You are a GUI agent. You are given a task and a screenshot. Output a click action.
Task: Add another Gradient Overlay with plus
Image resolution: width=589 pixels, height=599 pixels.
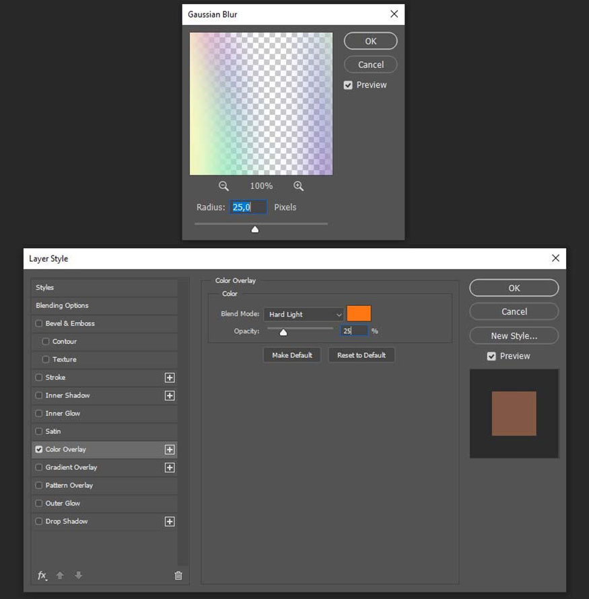pyautogui.click(x=170, y=468)
